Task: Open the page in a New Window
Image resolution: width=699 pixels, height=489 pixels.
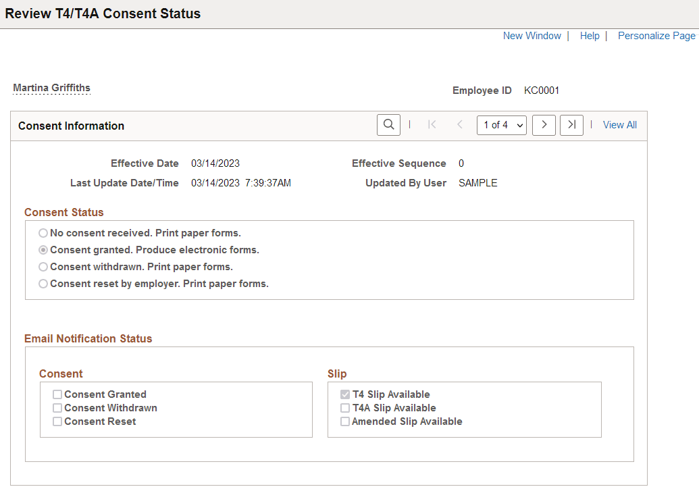Action: pos(532,35)
